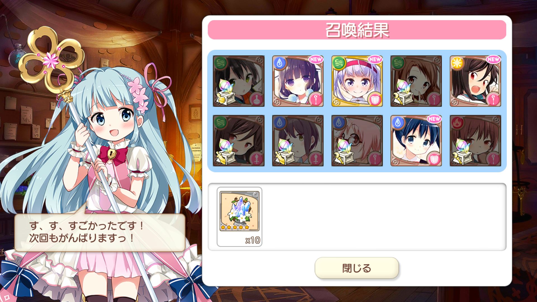Click the NEW badge on blue-haired card
The height and width of the screenshot is (302, 537).
(434, 119)
